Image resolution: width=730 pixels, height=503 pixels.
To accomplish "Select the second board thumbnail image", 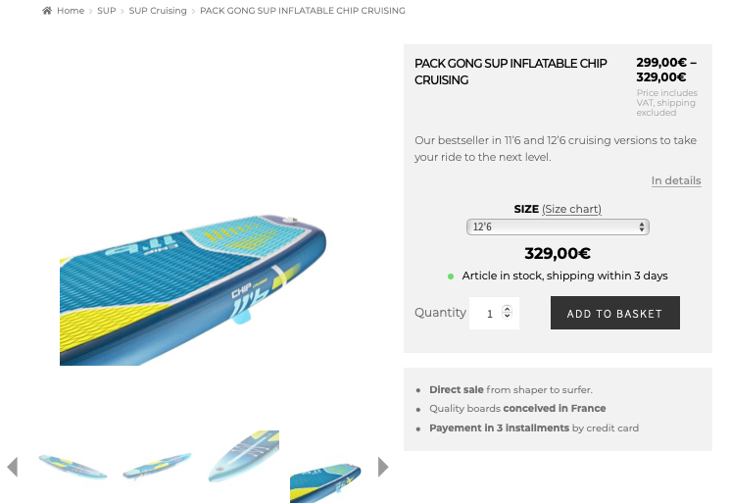I will (x=157, y=467).
